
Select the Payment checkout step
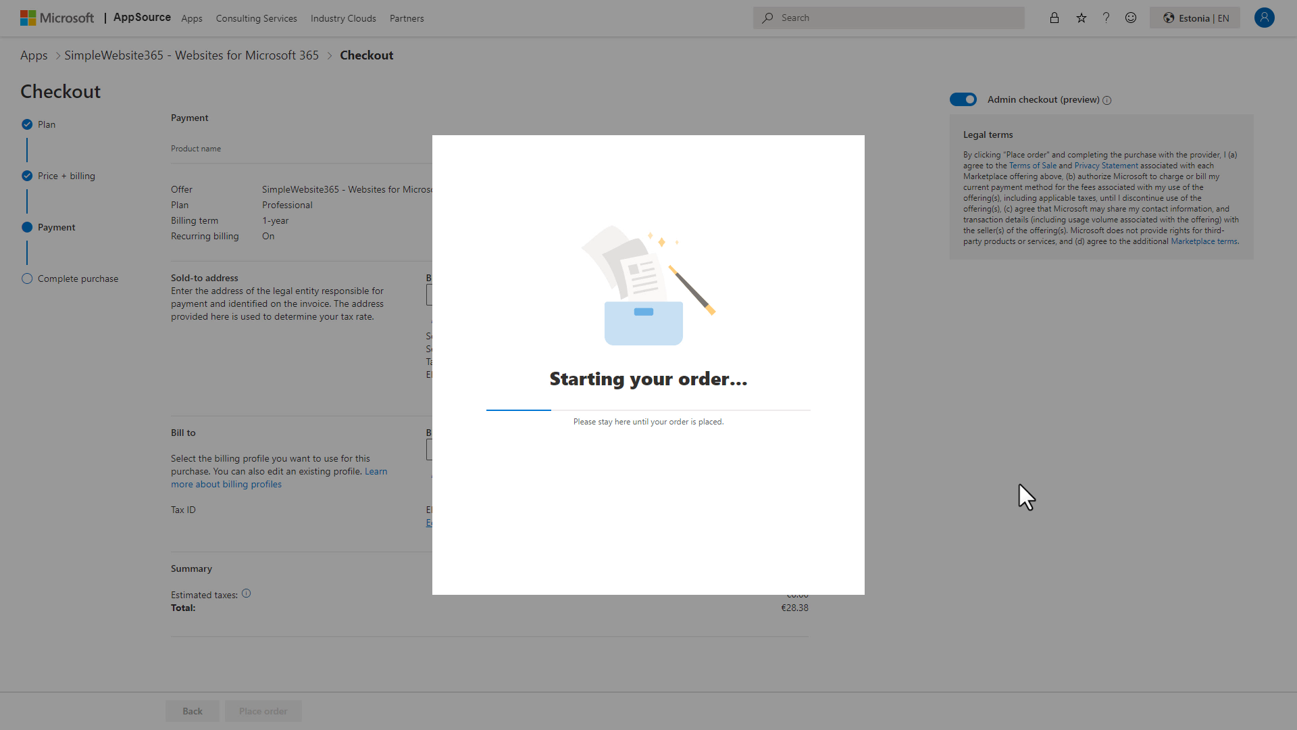(x=48, y=227)
